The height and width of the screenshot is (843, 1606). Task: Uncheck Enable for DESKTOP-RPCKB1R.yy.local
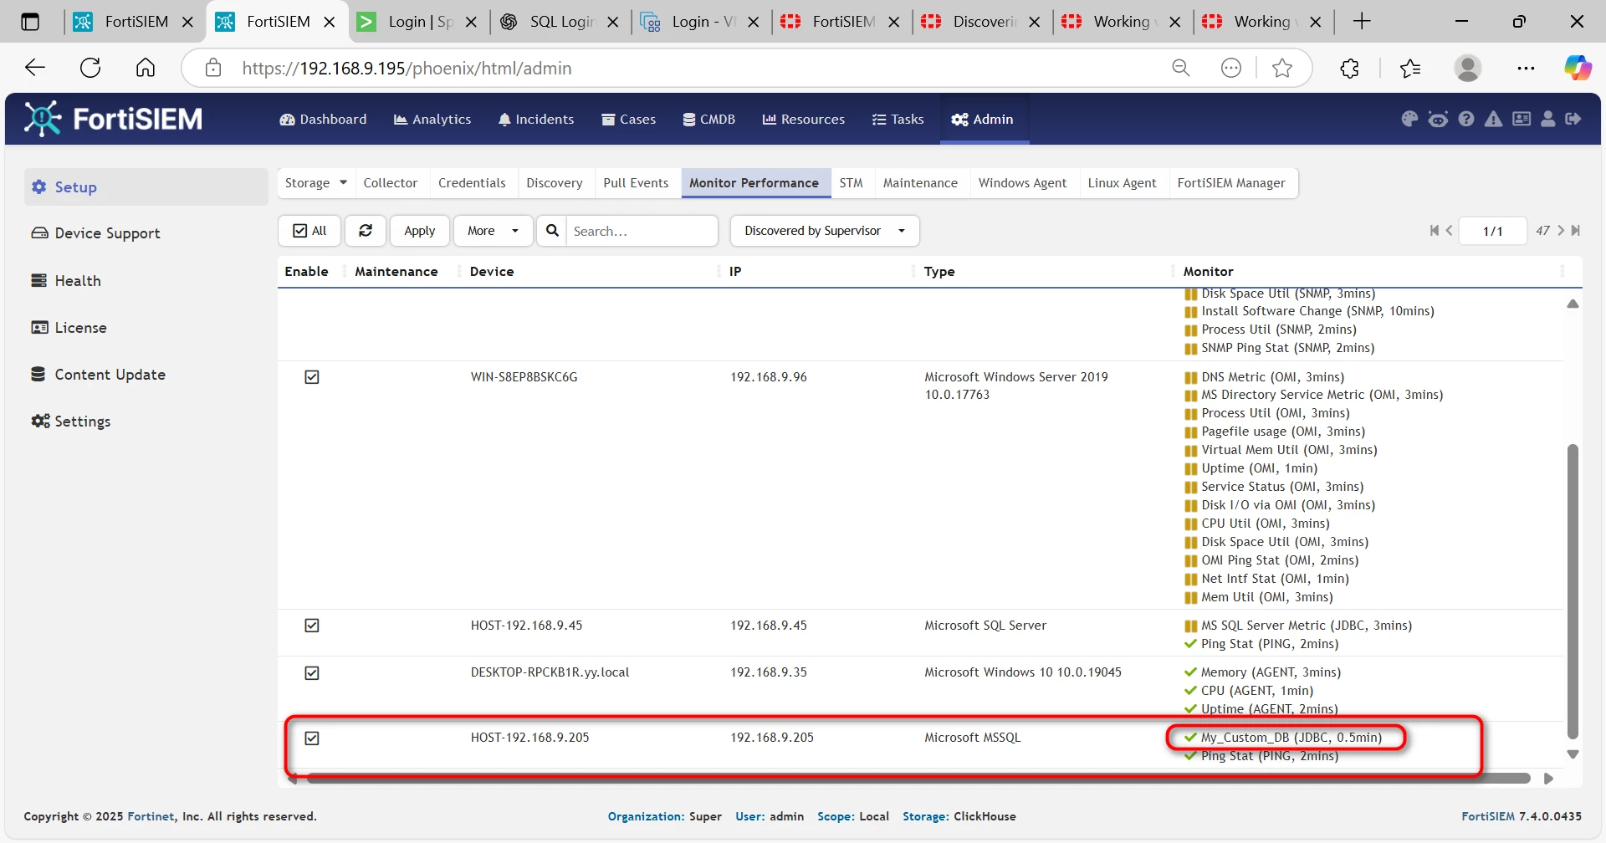[x=312, y=673]
